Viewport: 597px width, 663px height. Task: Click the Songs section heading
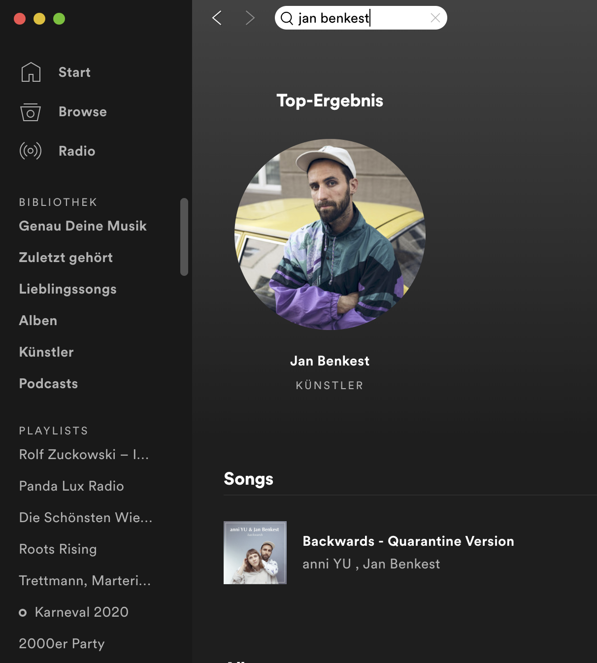[249, 479]
